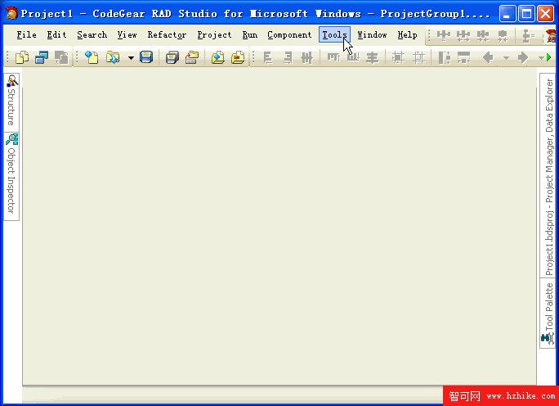Click the Forward navigation arrow
This screenshot has width=559, height=406.
click(x=523, y=57)
